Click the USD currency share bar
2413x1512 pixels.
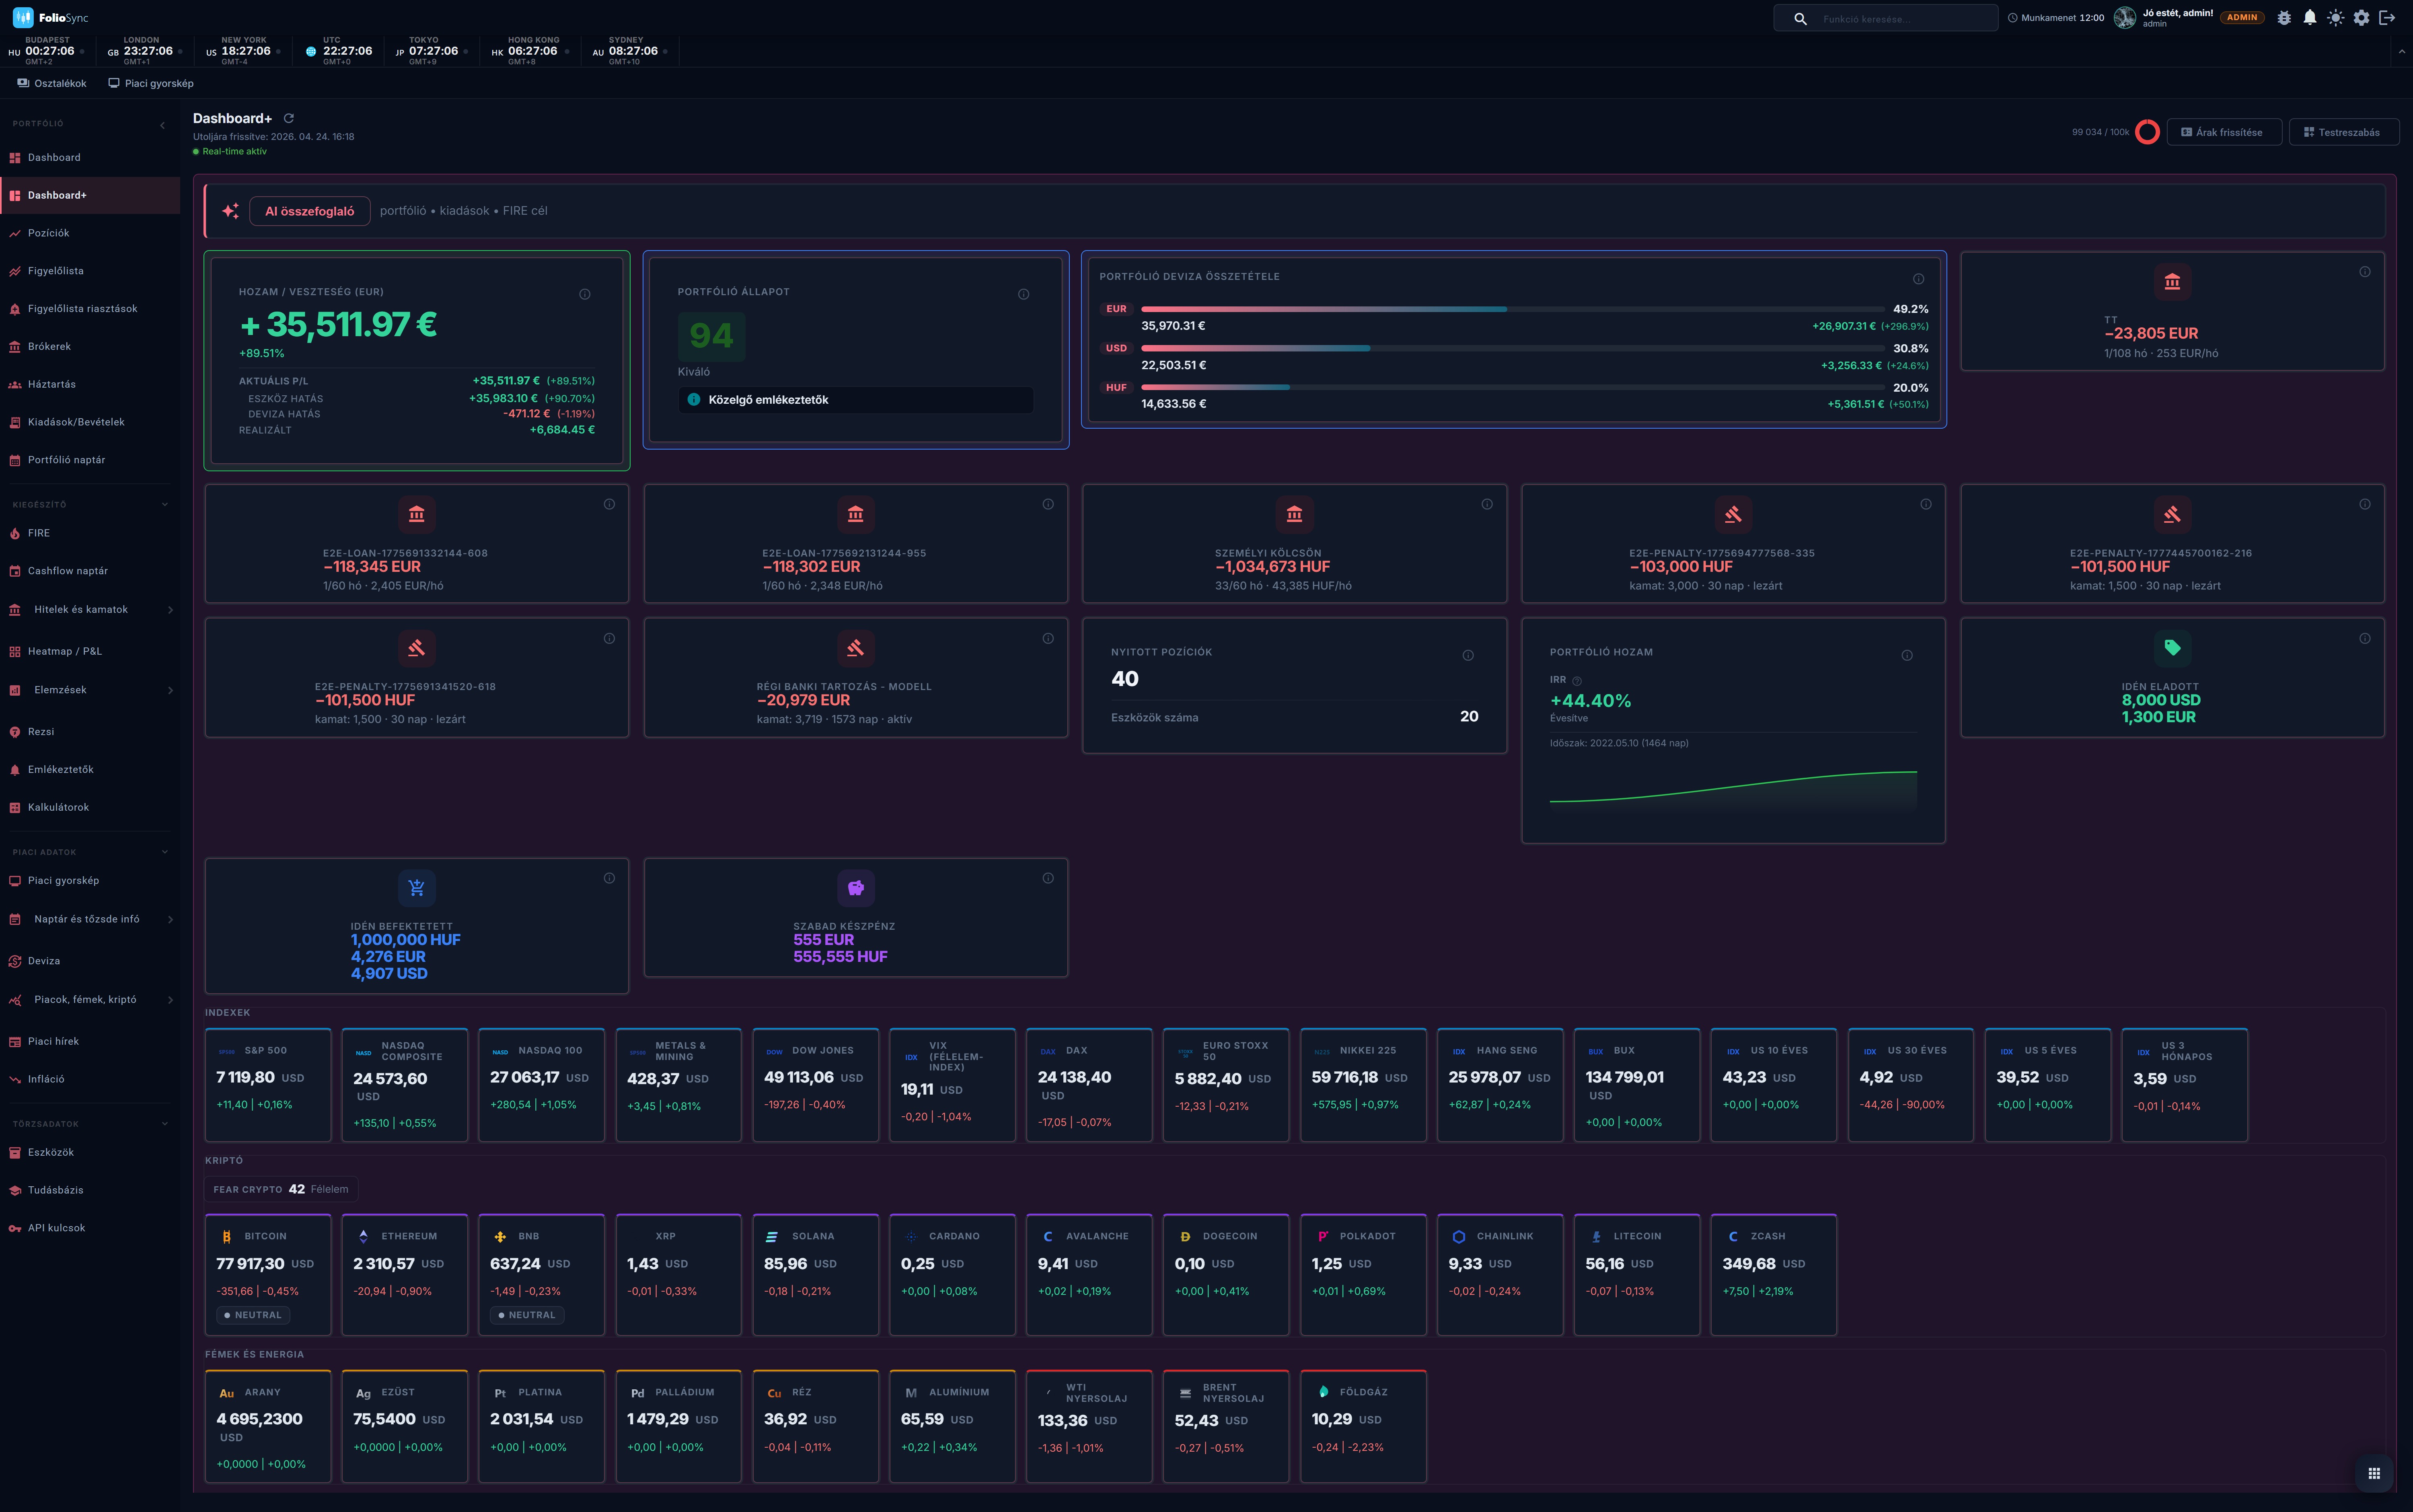[x=1512, y=348]
